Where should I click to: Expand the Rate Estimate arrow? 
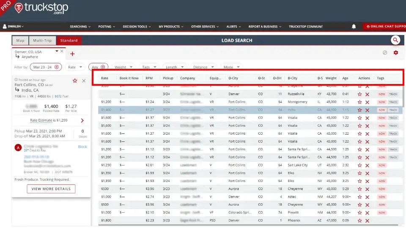(x=82, y=120)
